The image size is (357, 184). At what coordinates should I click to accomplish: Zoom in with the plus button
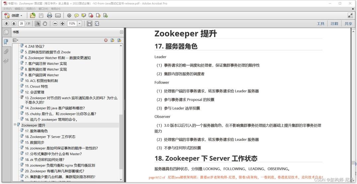coord(62,23)
